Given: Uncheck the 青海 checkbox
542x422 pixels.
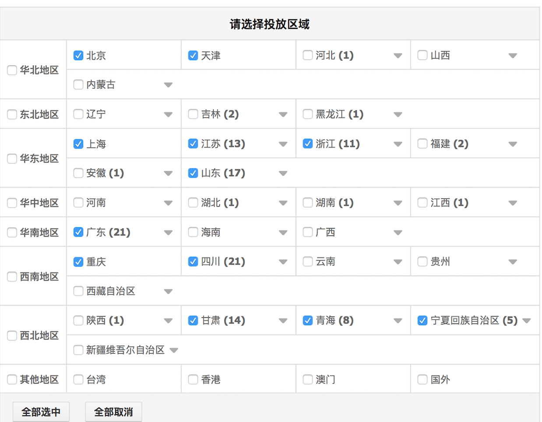Looking at the screenshot, I should point(308,320).
